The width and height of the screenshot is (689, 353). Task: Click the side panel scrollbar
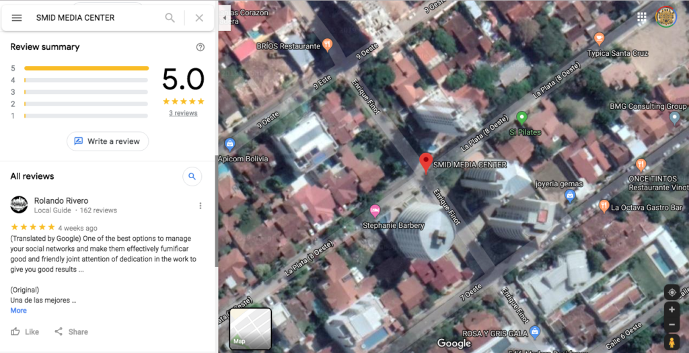216,210
